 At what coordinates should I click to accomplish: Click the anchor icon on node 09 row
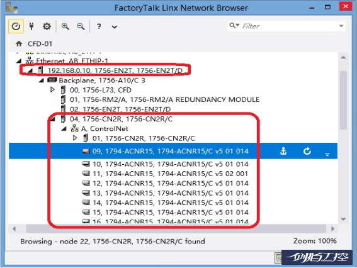283,151
